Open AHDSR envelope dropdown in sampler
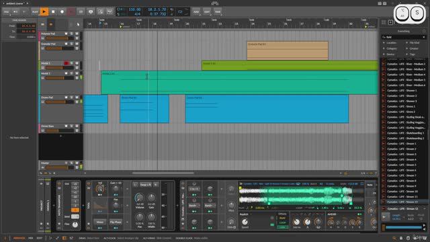This screenshot has height=242, width=430. 333,214
